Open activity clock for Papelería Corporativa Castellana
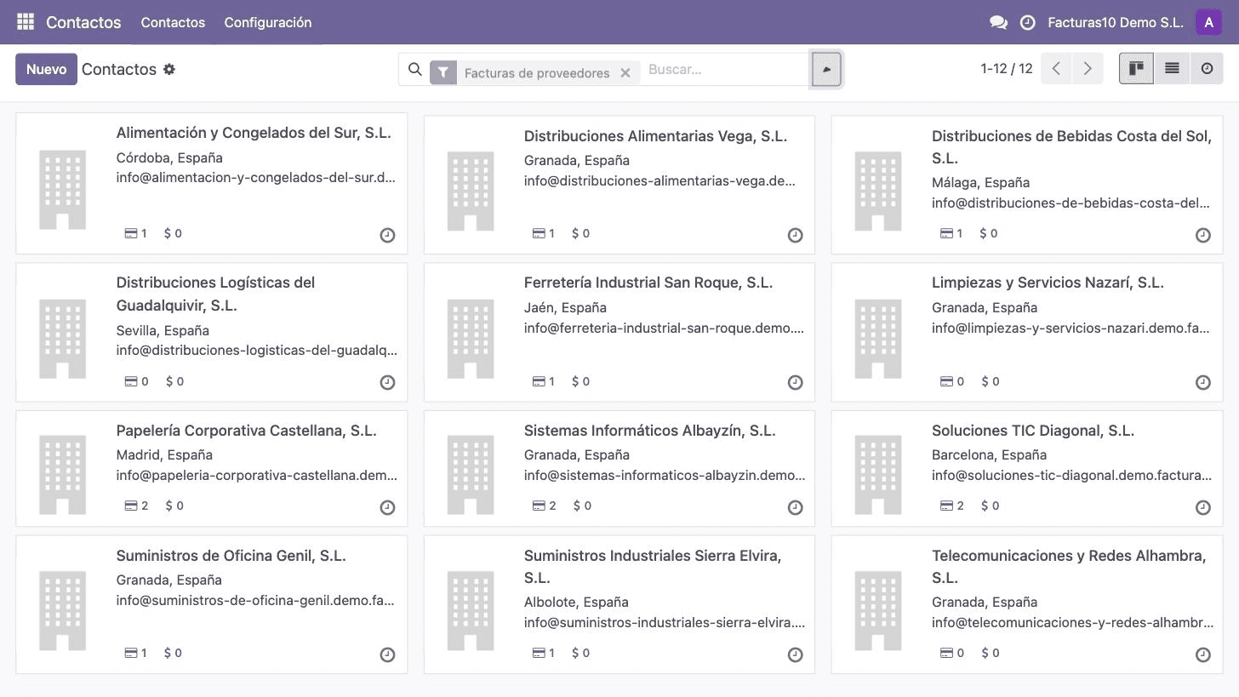The height and width of the screenshot is (697, 1239). [387, 508]
